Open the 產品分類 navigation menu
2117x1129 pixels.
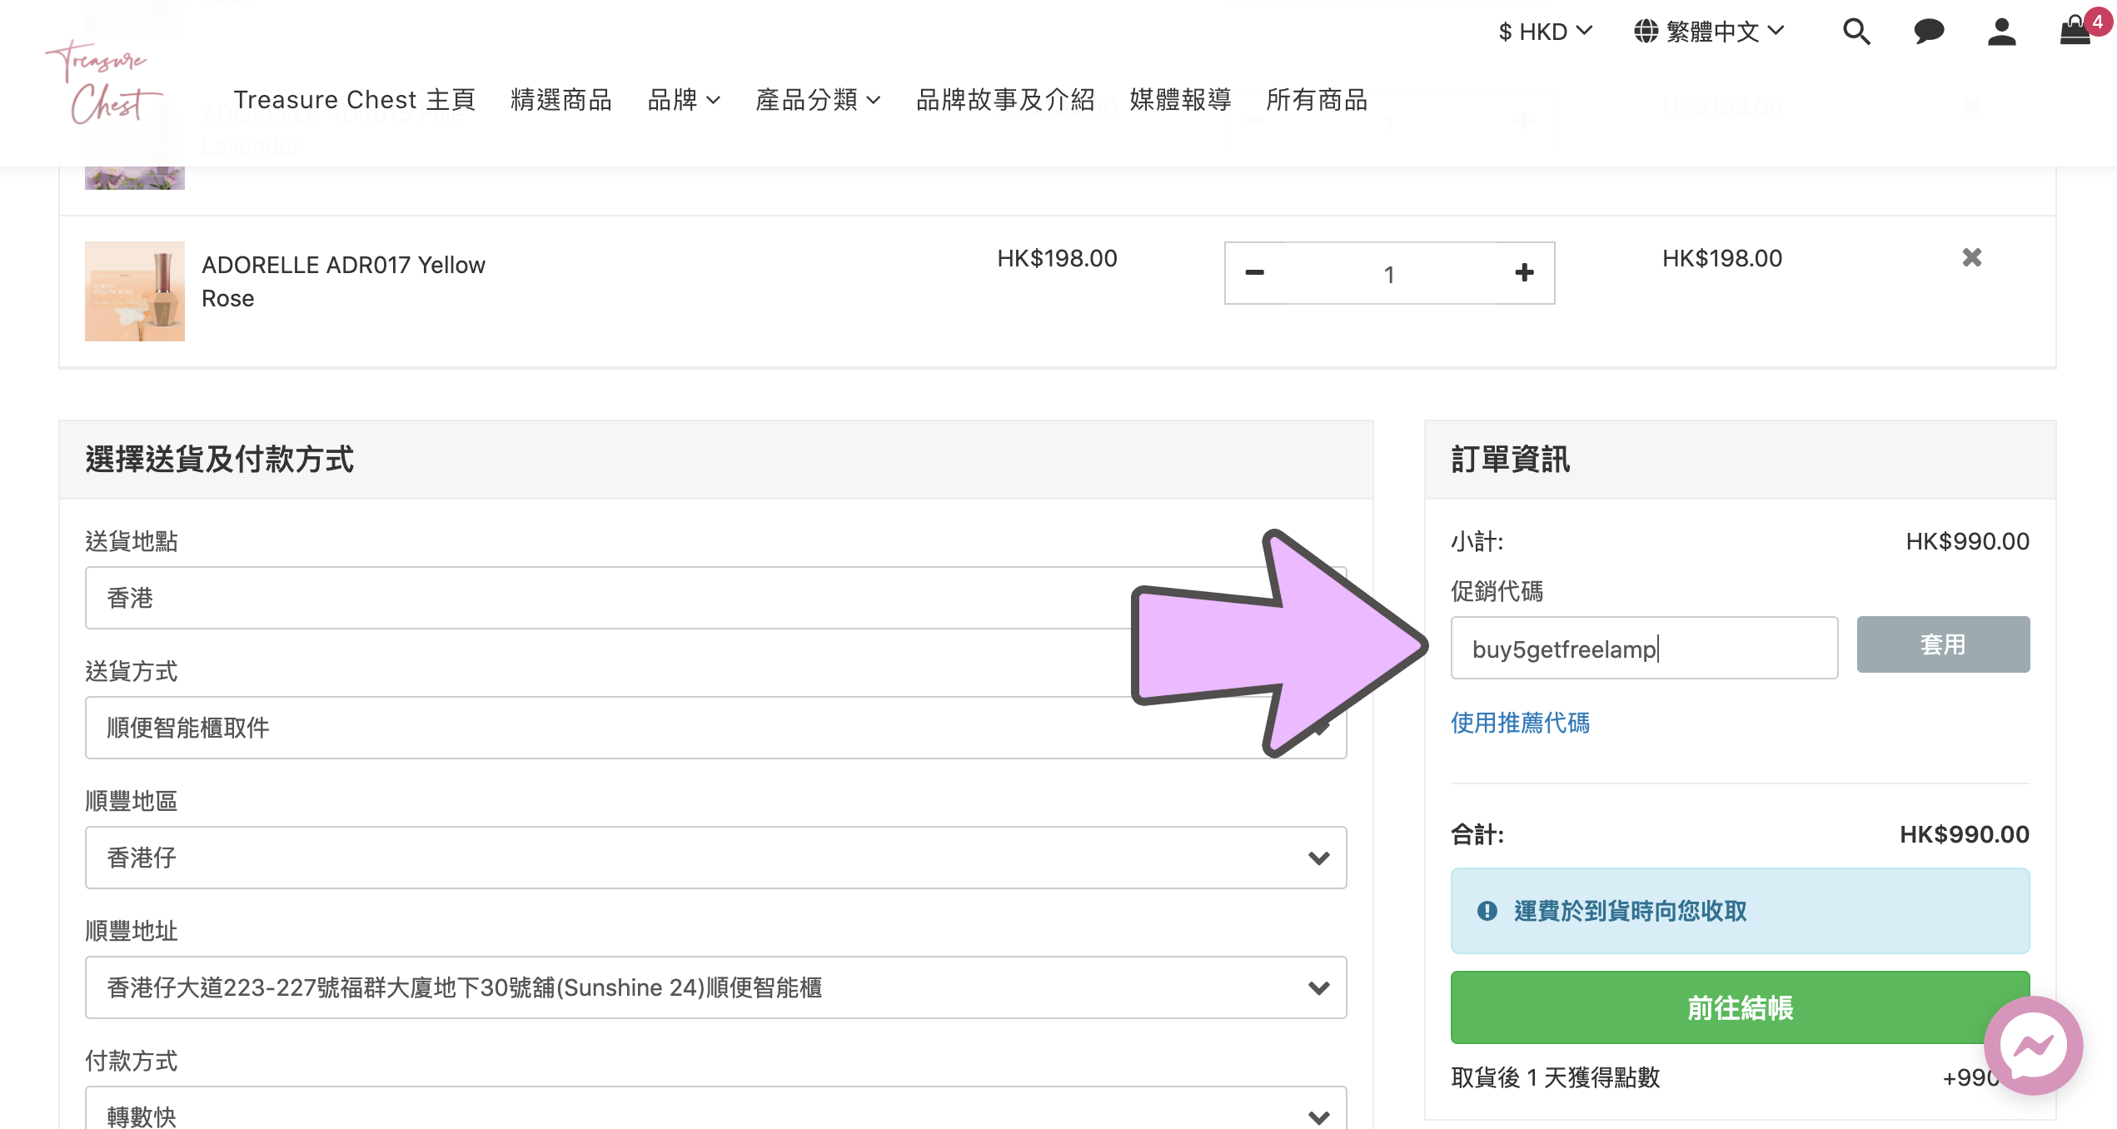point(817,100)
